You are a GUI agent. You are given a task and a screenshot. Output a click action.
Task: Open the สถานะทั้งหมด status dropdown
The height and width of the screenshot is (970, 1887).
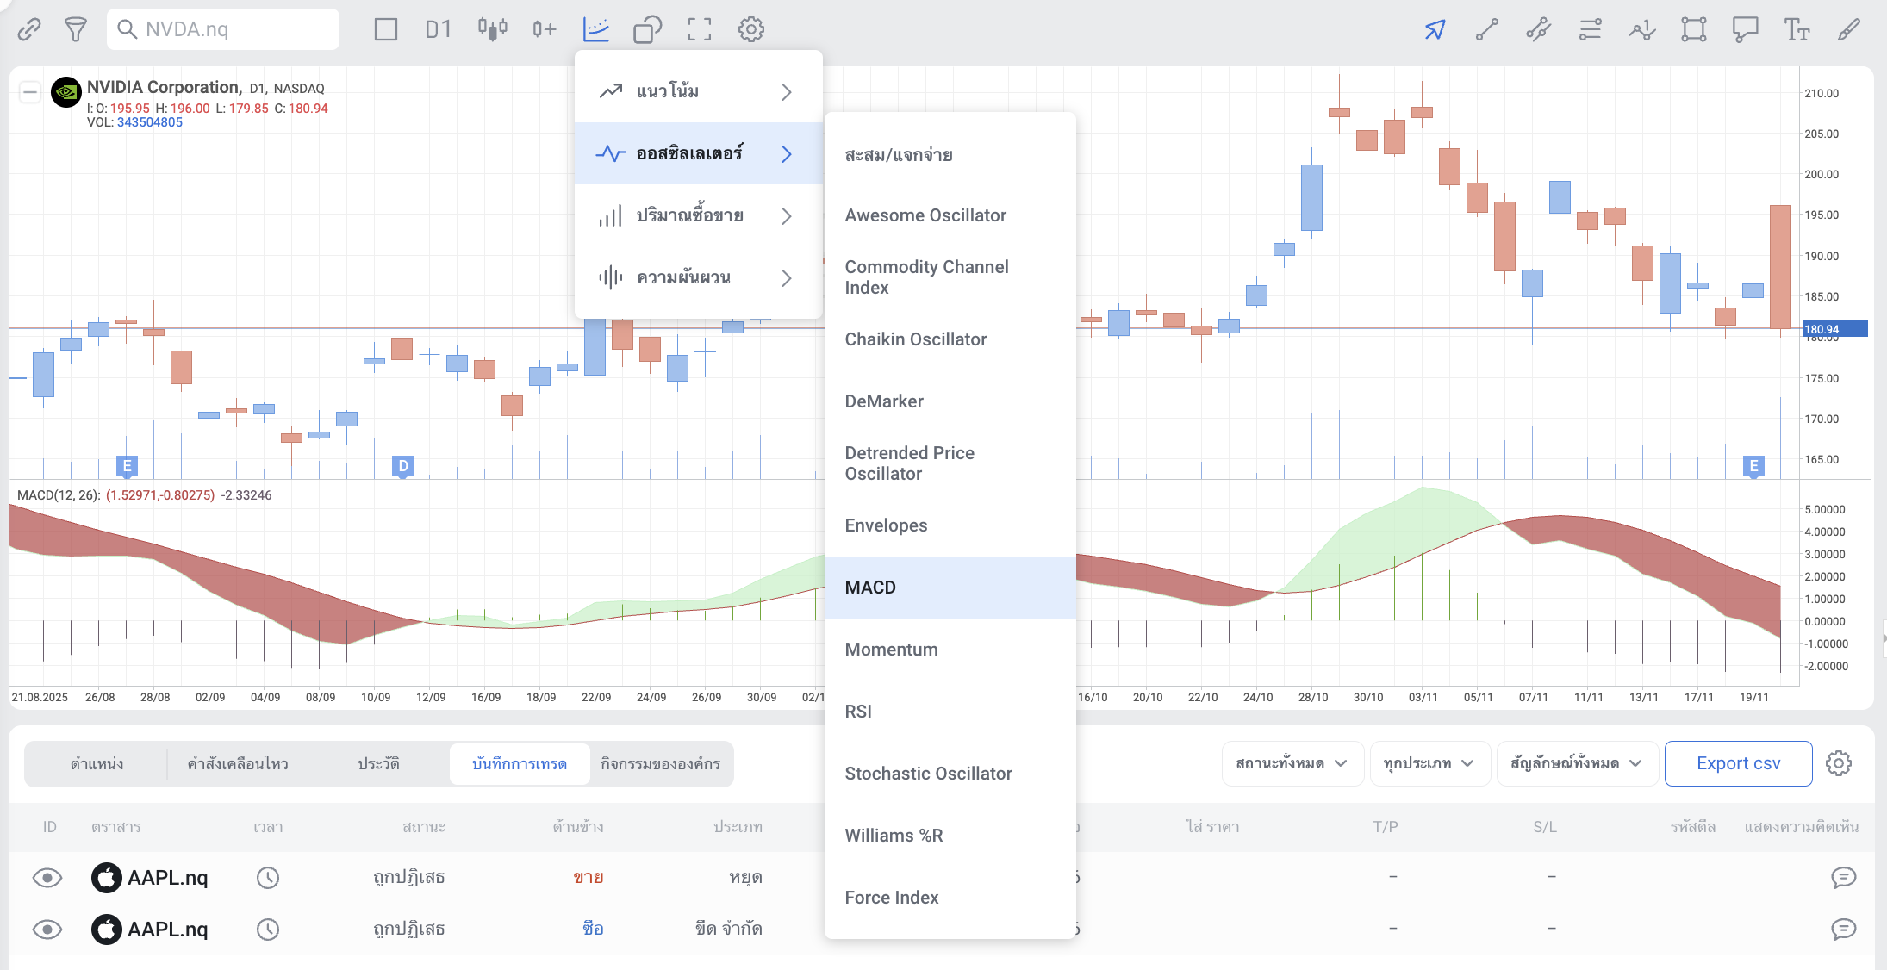(x=1291, y=763)
